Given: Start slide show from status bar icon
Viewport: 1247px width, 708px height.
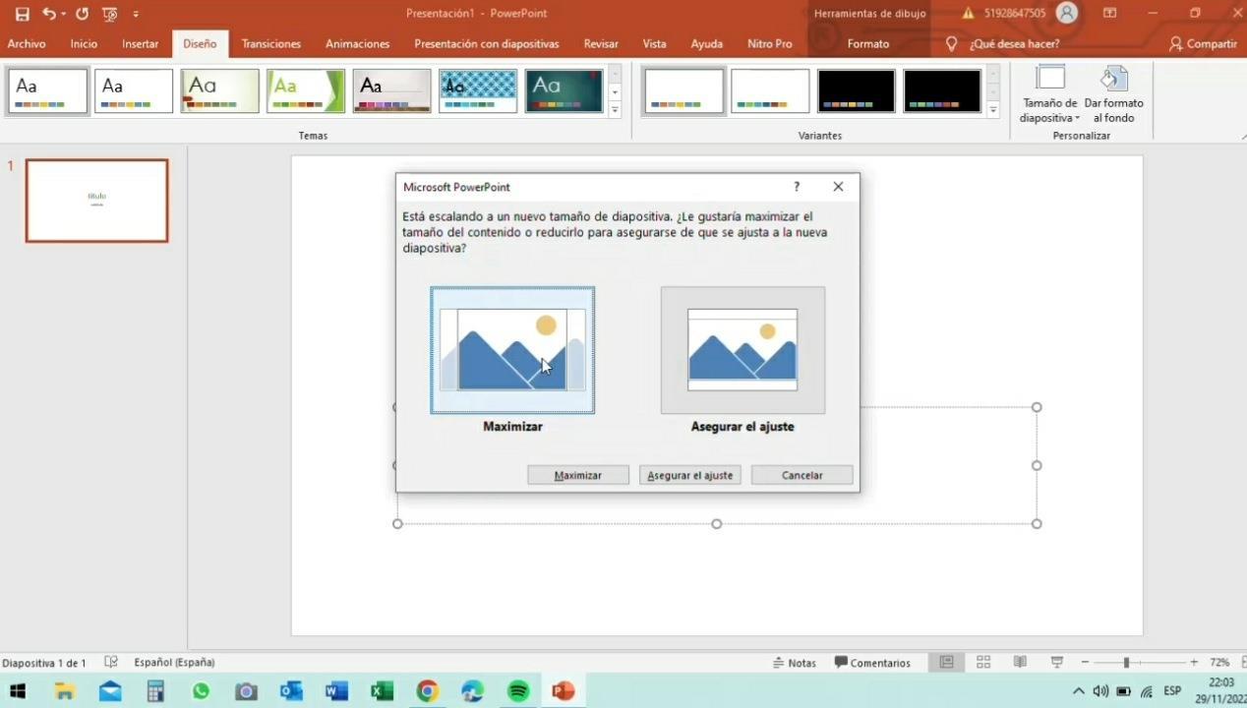Looking at the screenshot, I should pos(1057,663).
